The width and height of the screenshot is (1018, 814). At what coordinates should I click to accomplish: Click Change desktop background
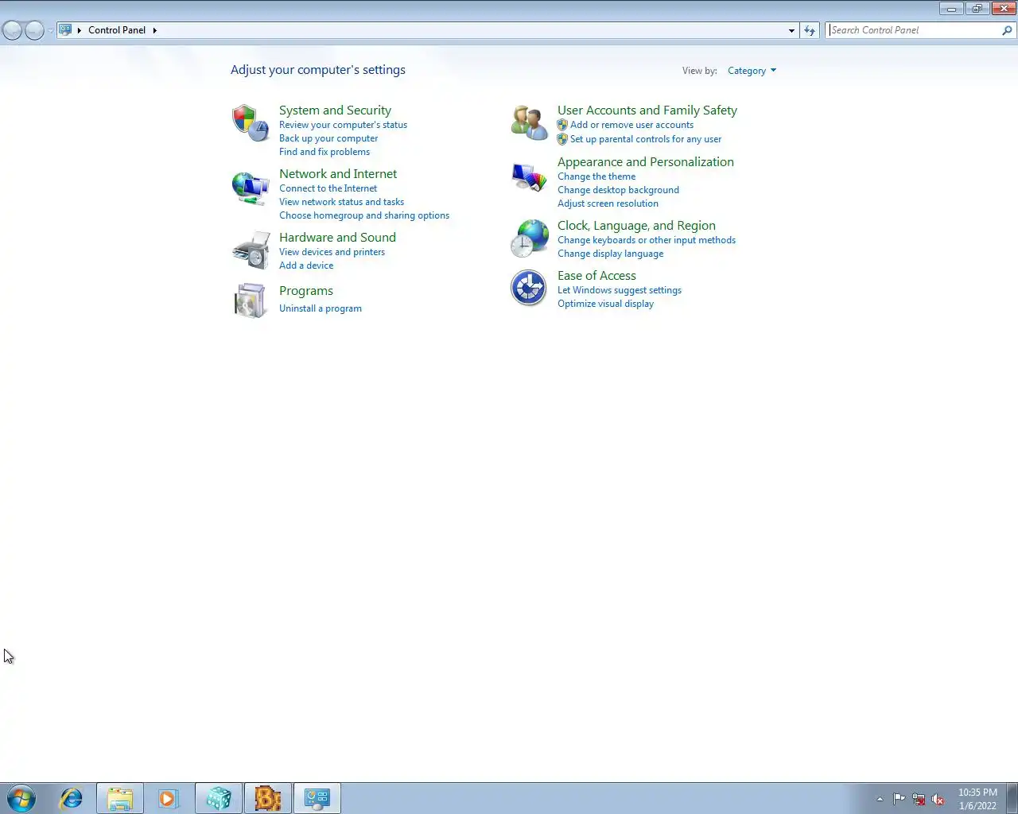pyautogui.click(x=618, y=190)
